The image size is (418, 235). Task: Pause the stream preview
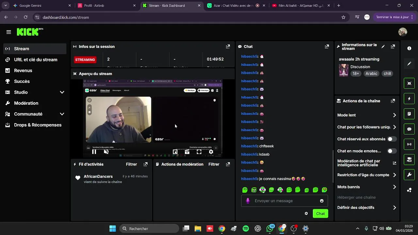click(94, 152)
